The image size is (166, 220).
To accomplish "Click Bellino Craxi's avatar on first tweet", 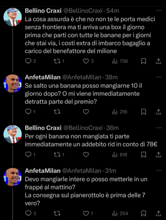I will [x=12, y=17].
